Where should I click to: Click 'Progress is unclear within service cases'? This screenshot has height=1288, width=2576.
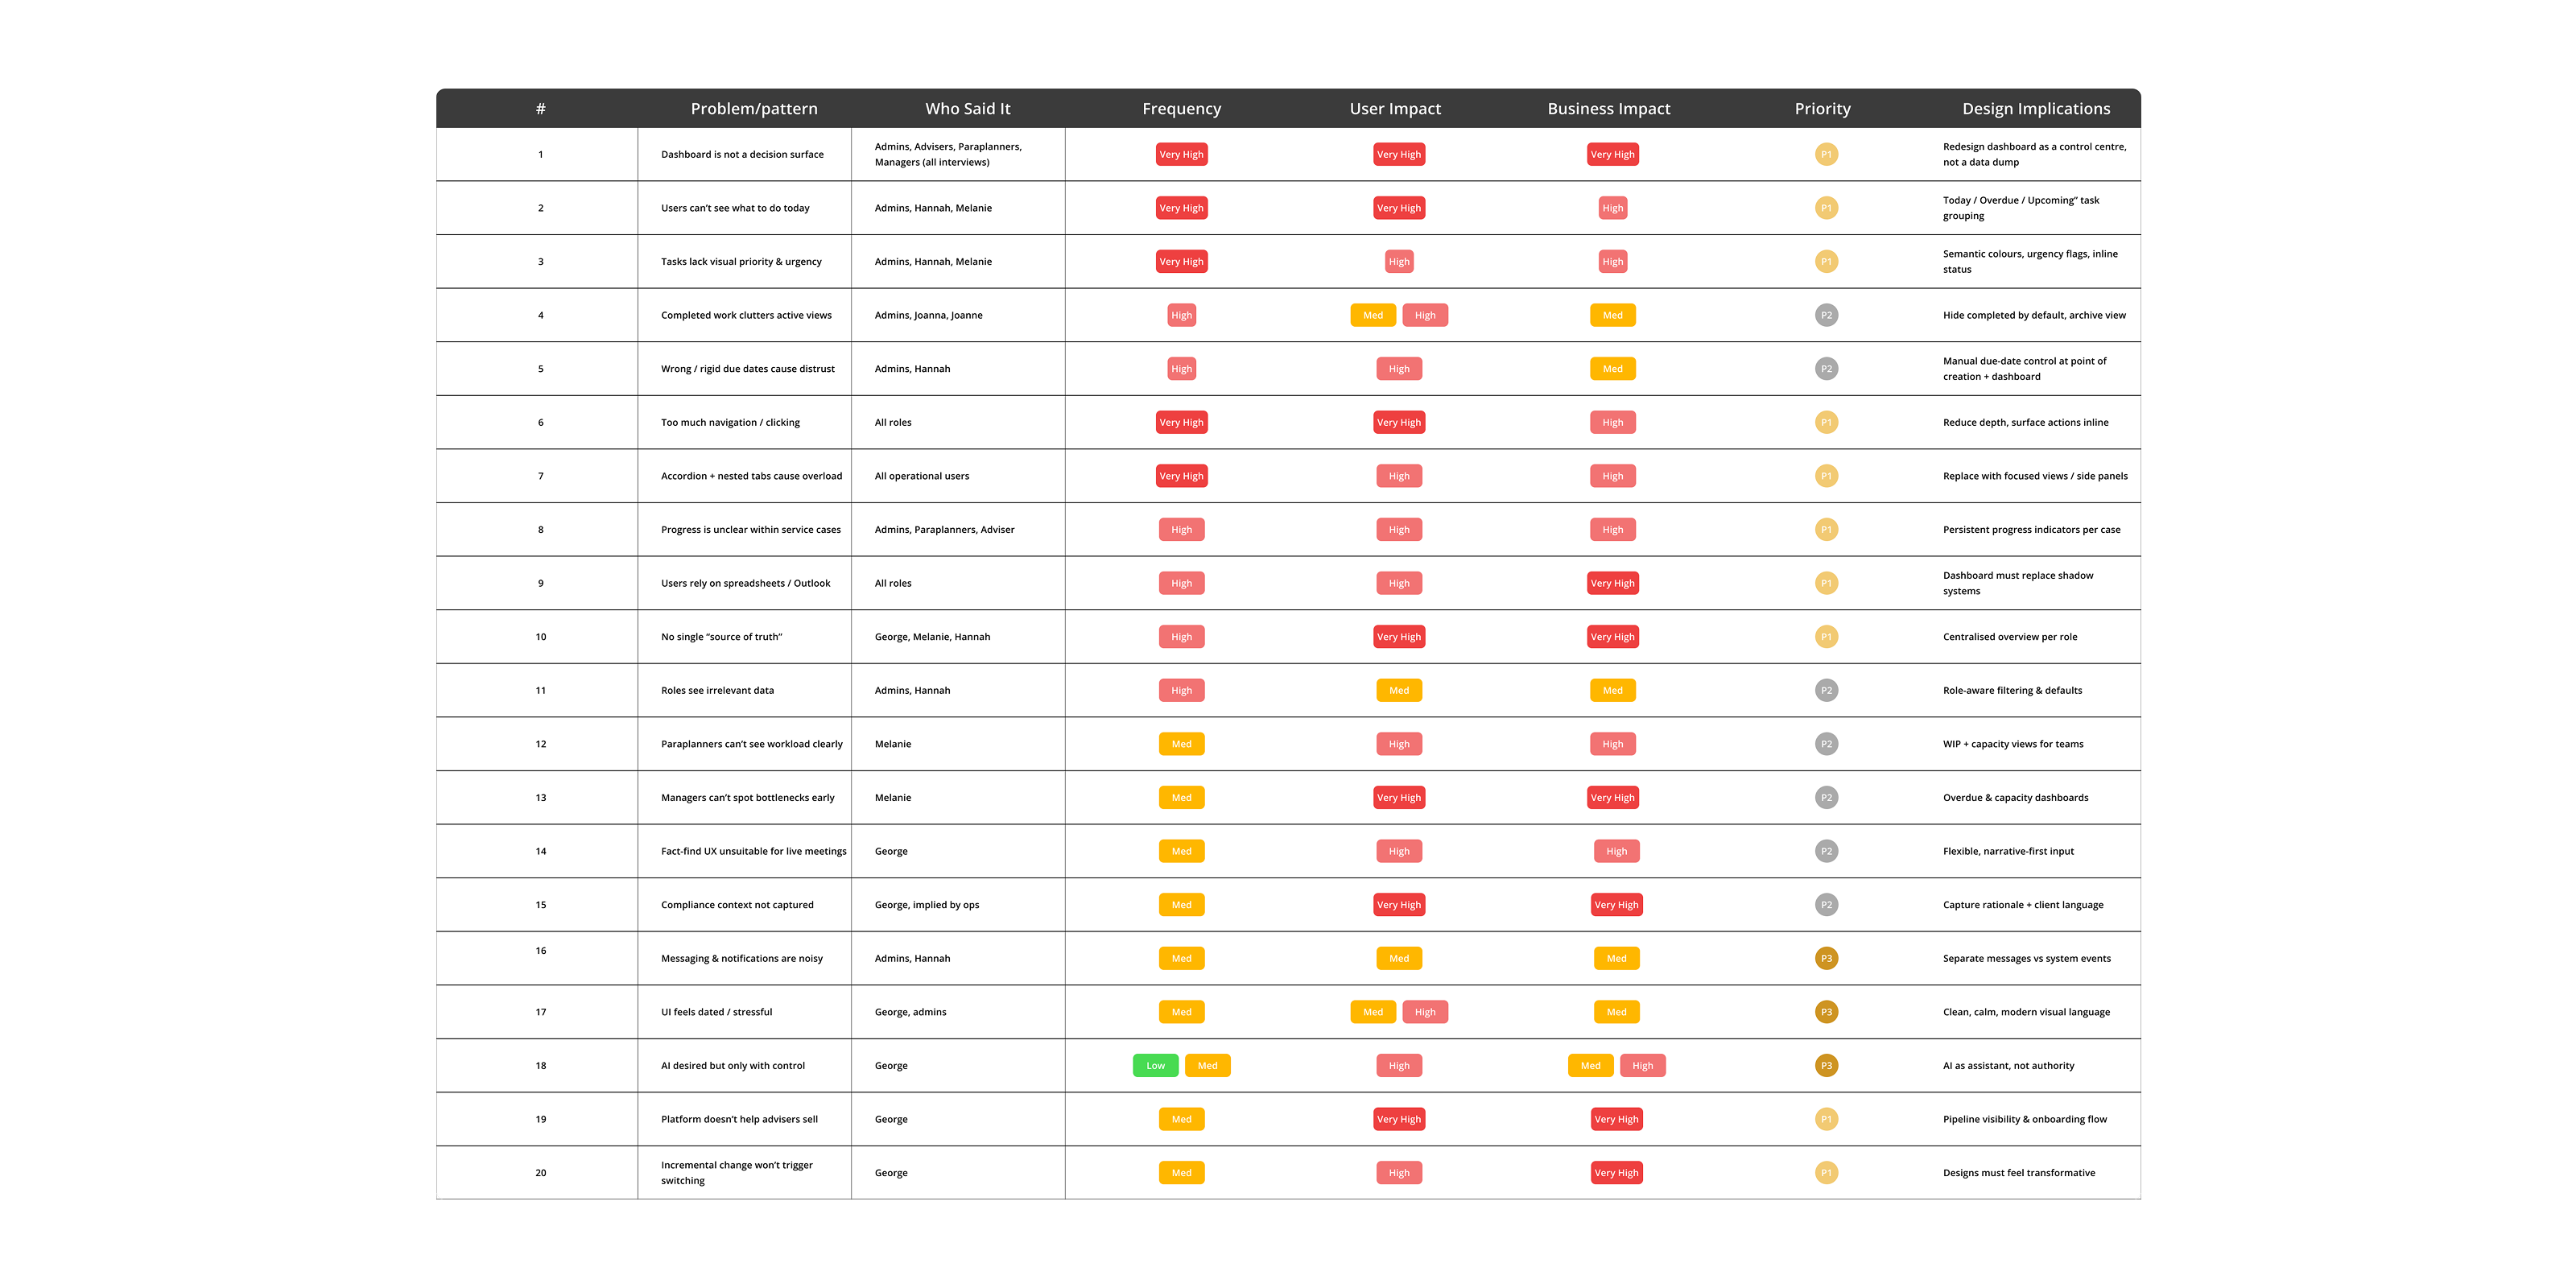[750, 530]
